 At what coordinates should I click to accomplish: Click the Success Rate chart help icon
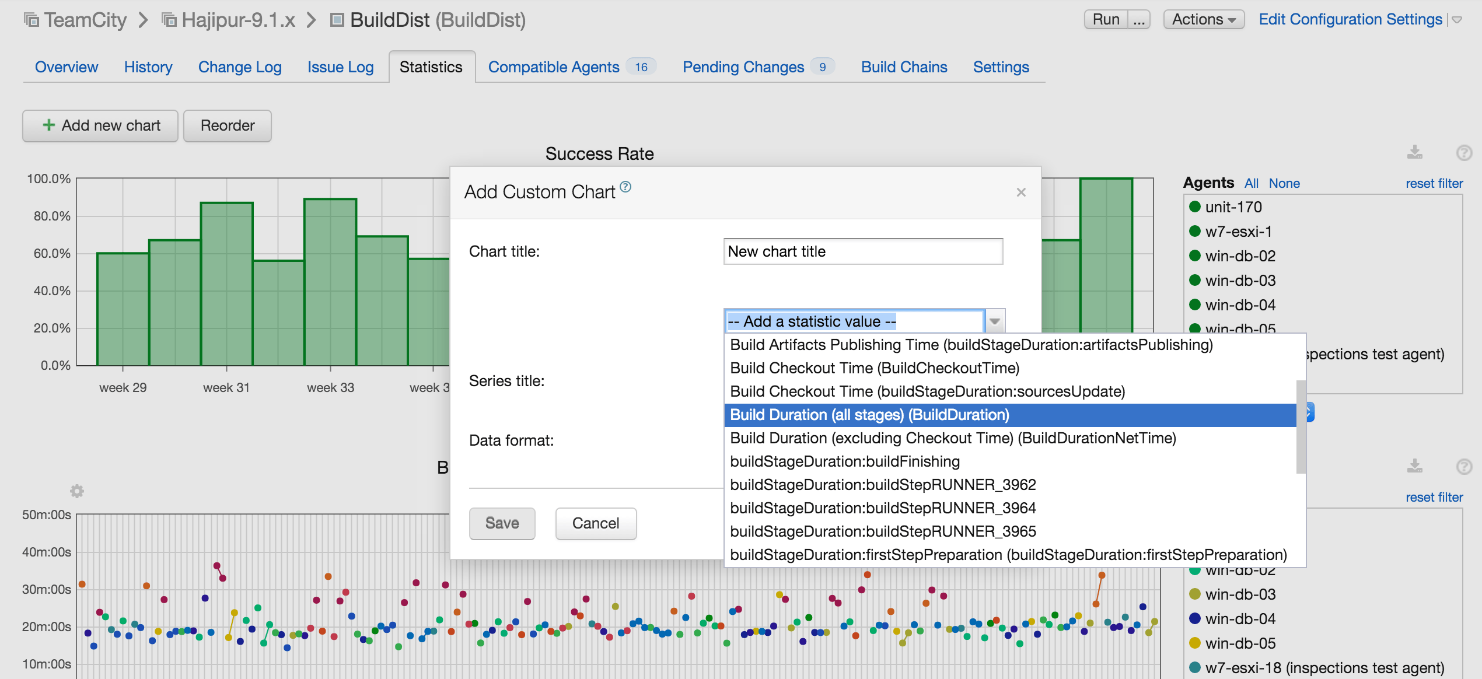(1464, 153)
